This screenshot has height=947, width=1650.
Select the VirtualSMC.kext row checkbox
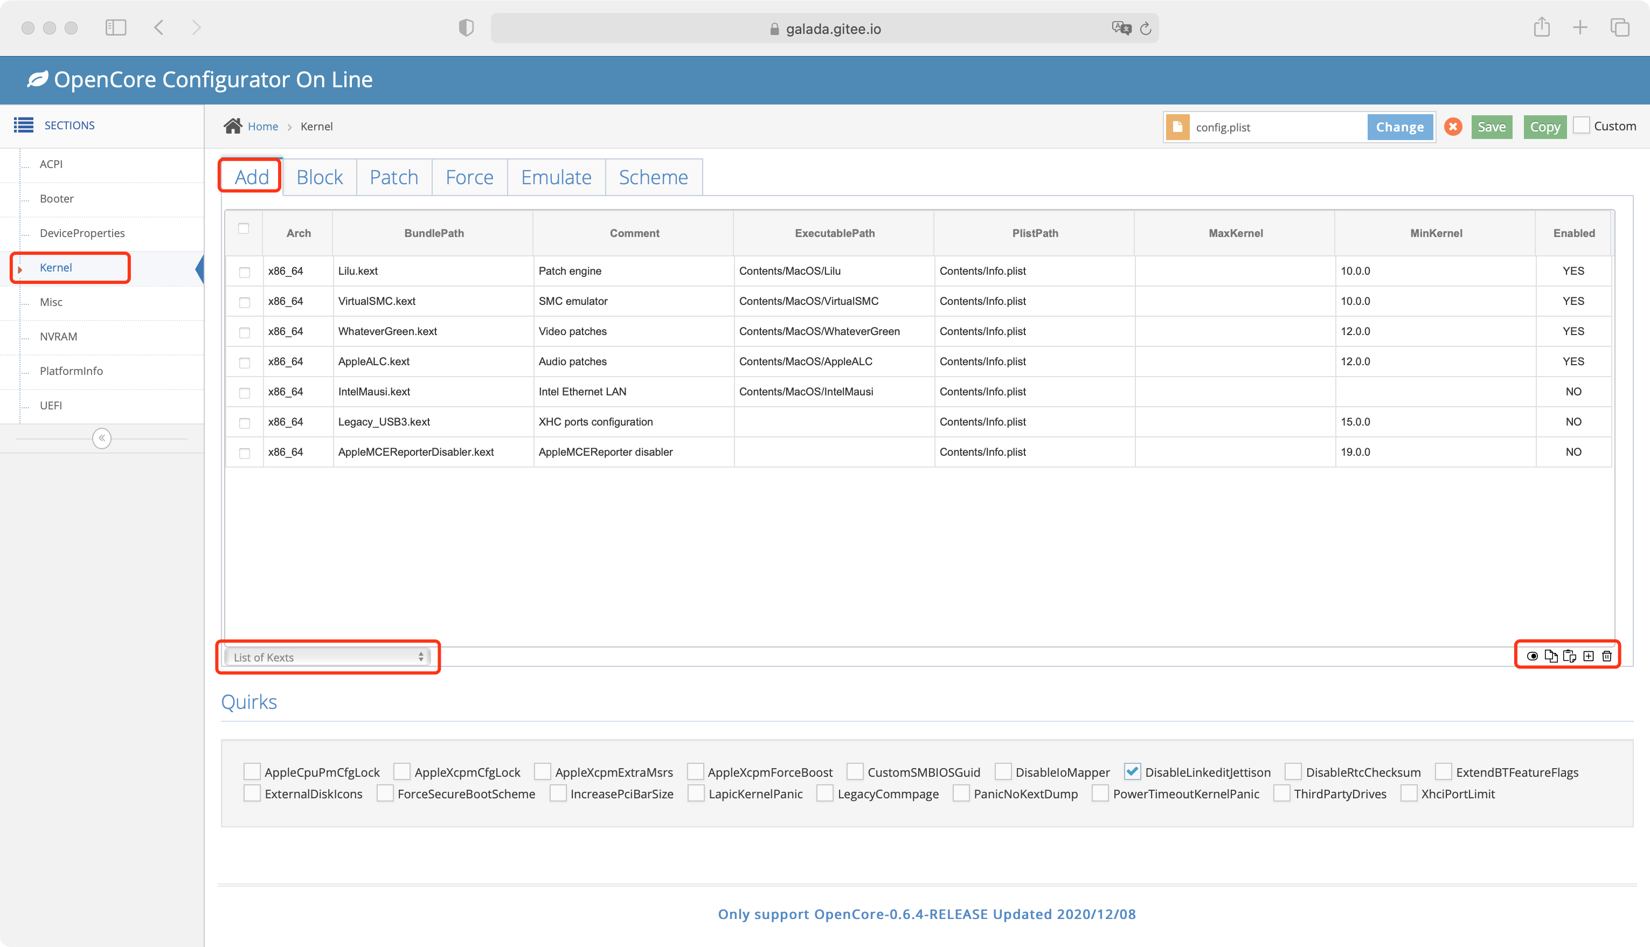(245, 302)
